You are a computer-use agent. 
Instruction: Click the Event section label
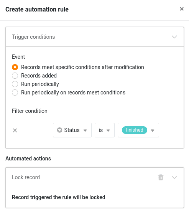point(18,57)
